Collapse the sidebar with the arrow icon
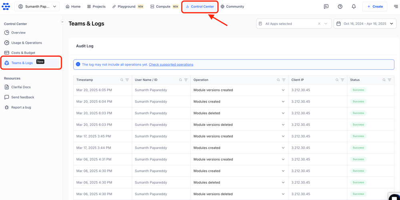Viewport: 400px width, 200px height. click(62, 22)
